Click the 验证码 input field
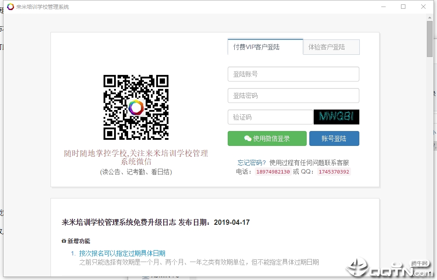437x280 pixels. [270, 117]
